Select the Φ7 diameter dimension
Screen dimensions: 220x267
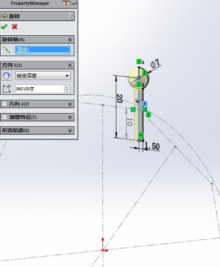click(155, 63)
